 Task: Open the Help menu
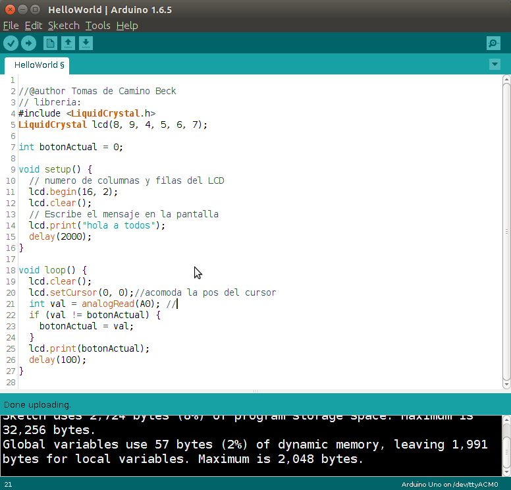point(127,26)
